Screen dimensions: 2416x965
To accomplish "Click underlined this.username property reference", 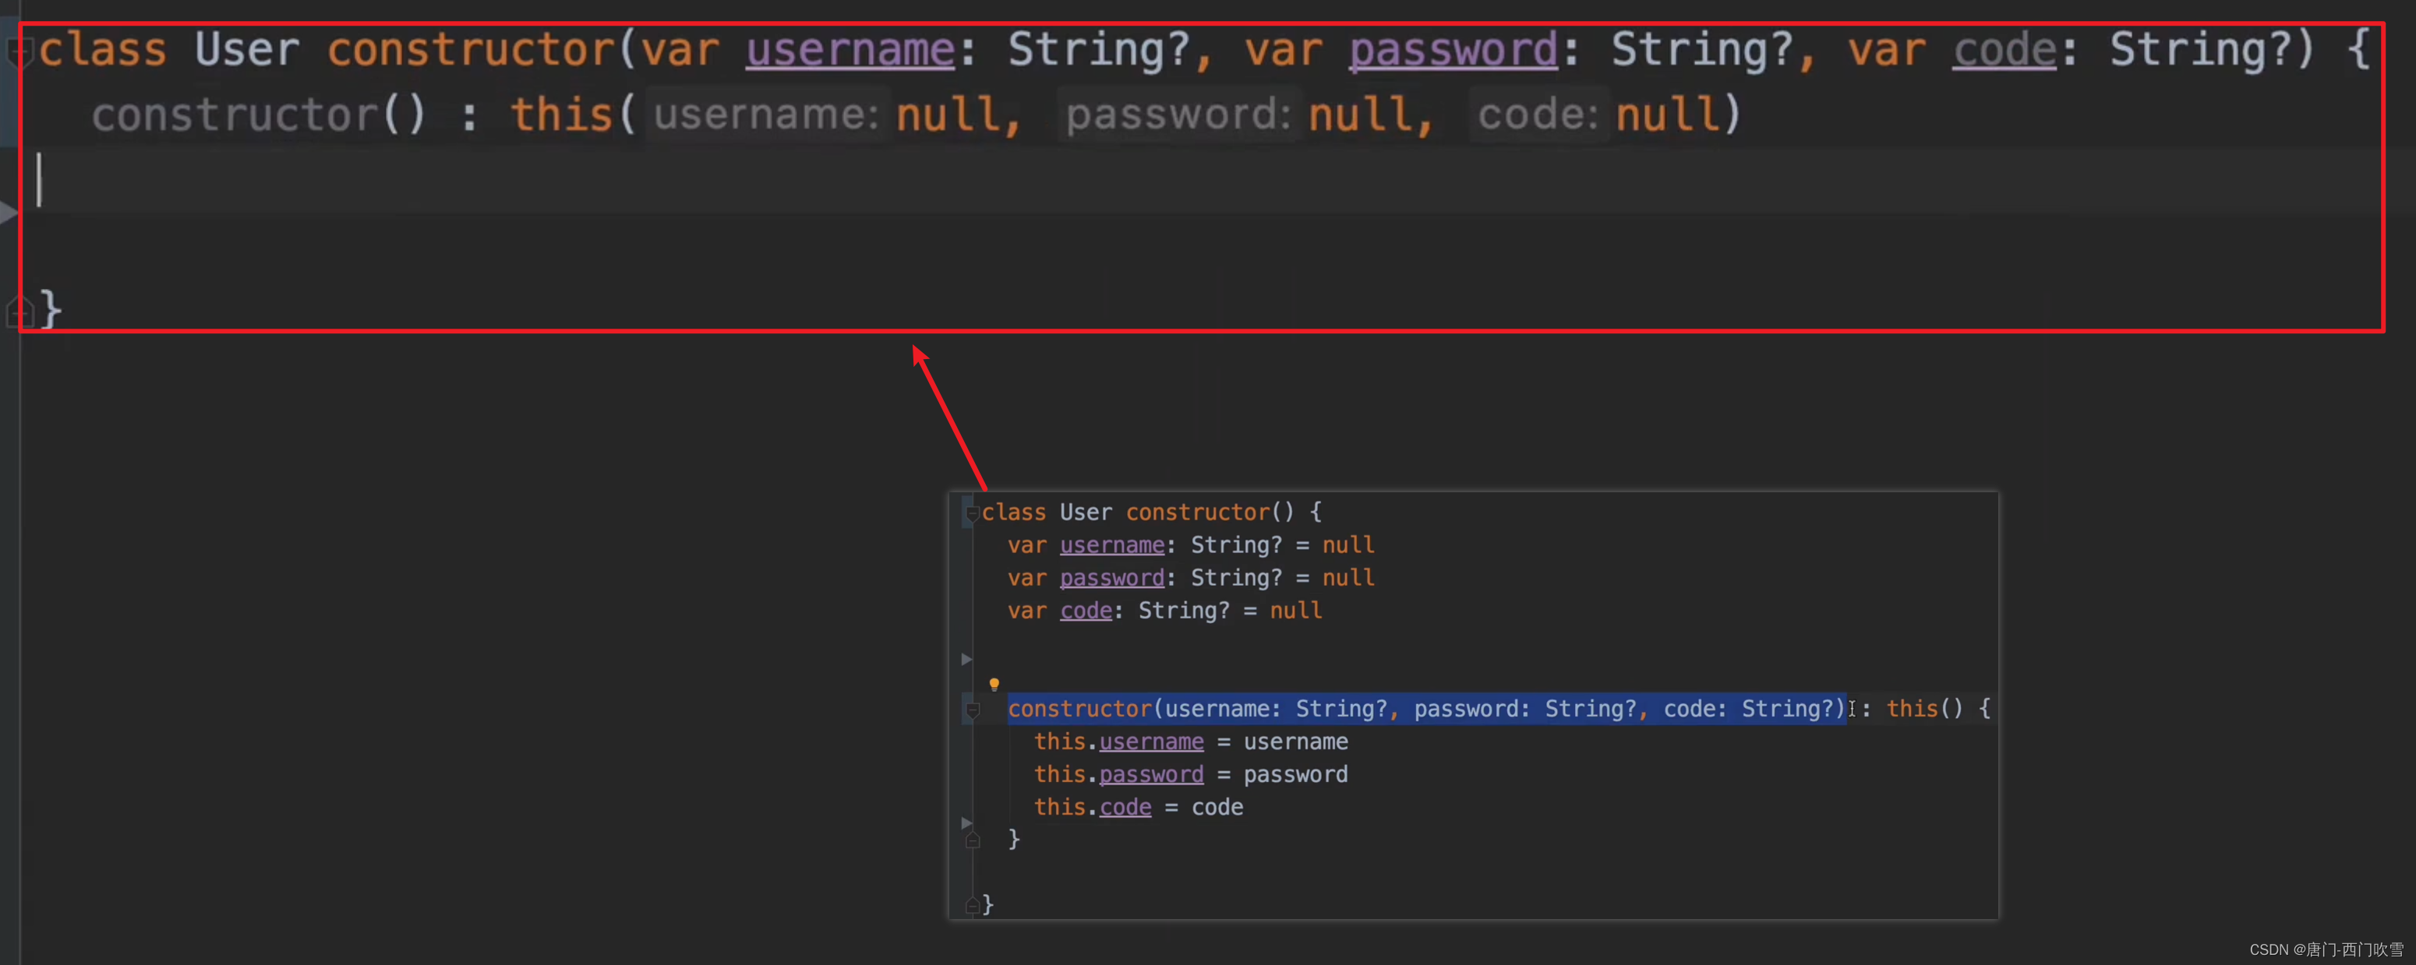I will 1151,742.
